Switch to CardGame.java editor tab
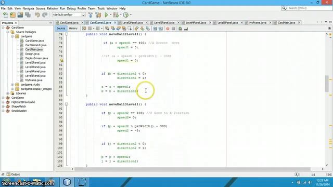This screenshot has height=187, width=333. [x=69, y=22]
